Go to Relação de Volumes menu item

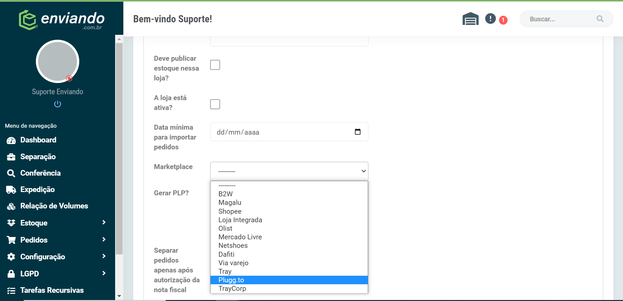pos(54,206)
